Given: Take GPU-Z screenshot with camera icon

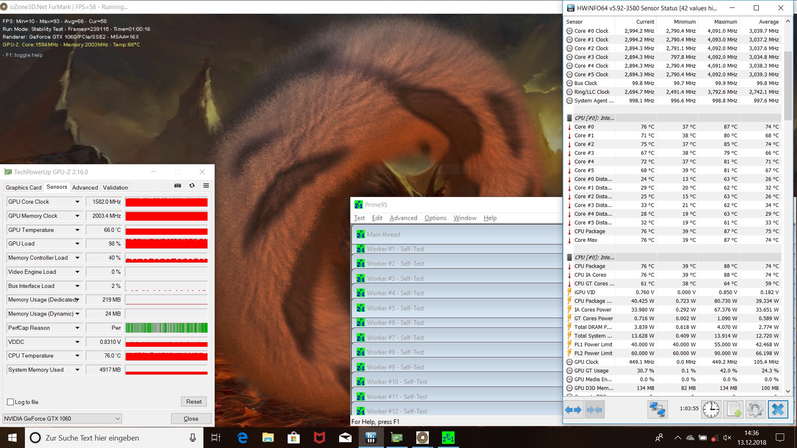Looking at the screenshot, I should (x=178, y=185).
